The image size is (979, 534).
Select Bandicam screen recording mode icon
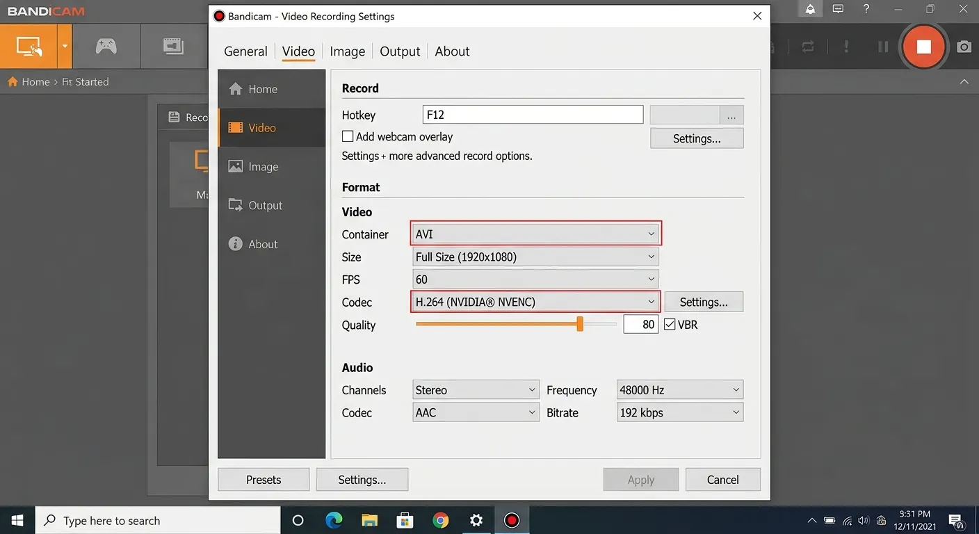click(x=29, y=47)
